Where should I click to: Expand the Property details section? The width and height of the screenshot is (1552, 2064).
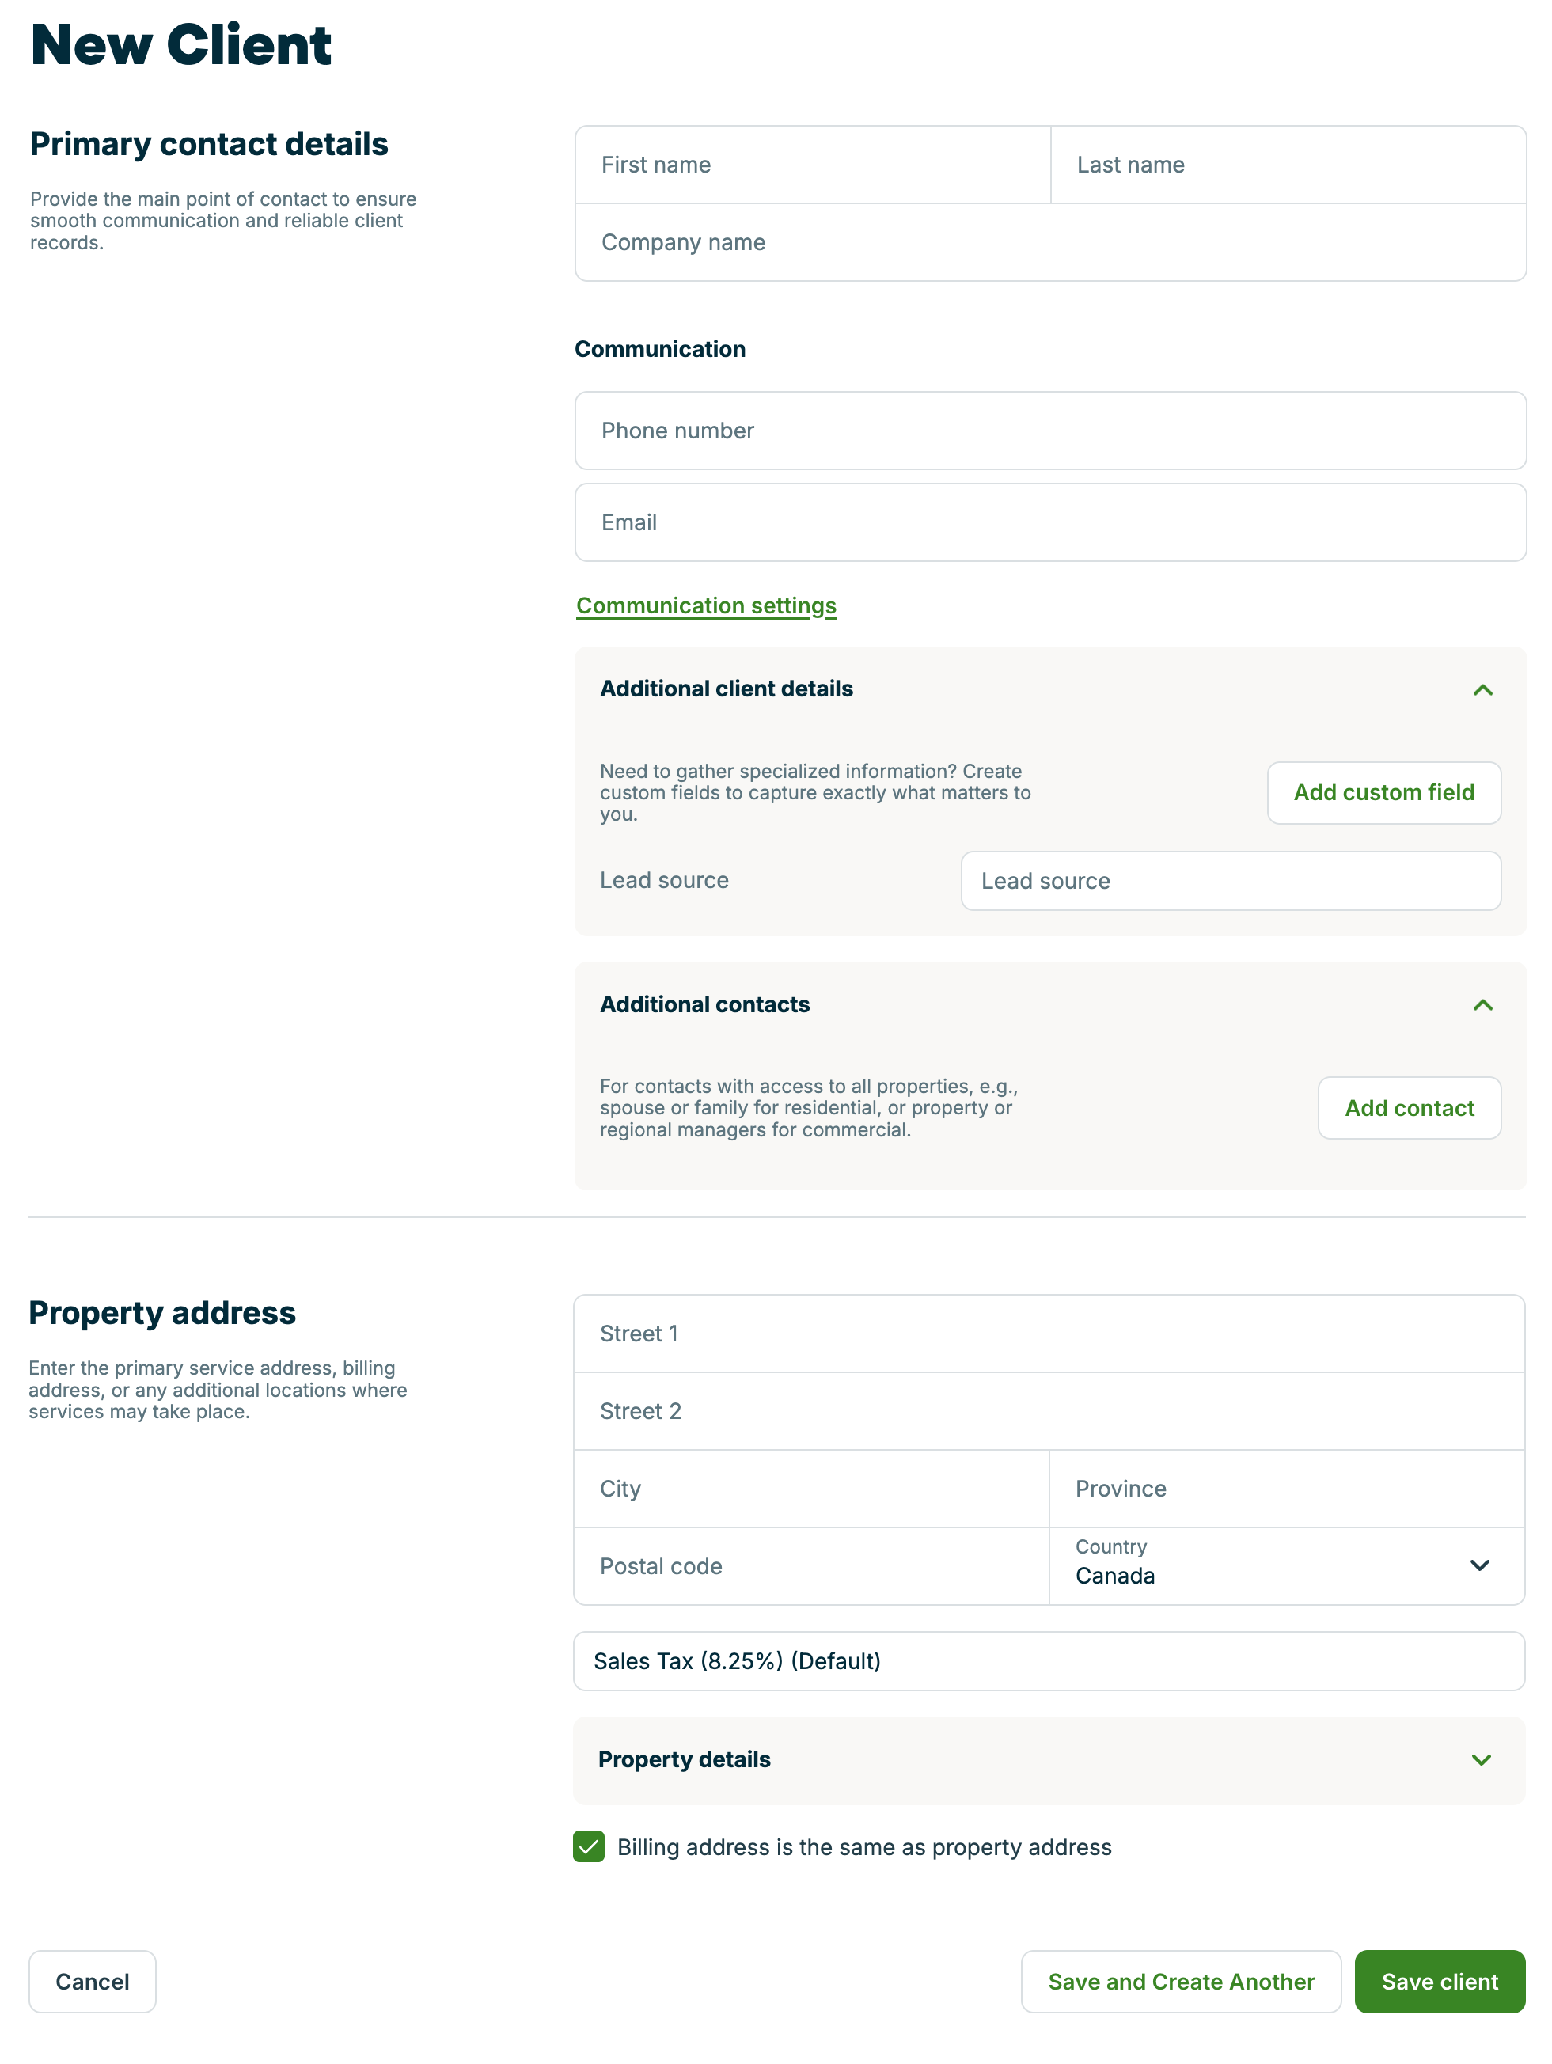click(x=1480, y=1760)
